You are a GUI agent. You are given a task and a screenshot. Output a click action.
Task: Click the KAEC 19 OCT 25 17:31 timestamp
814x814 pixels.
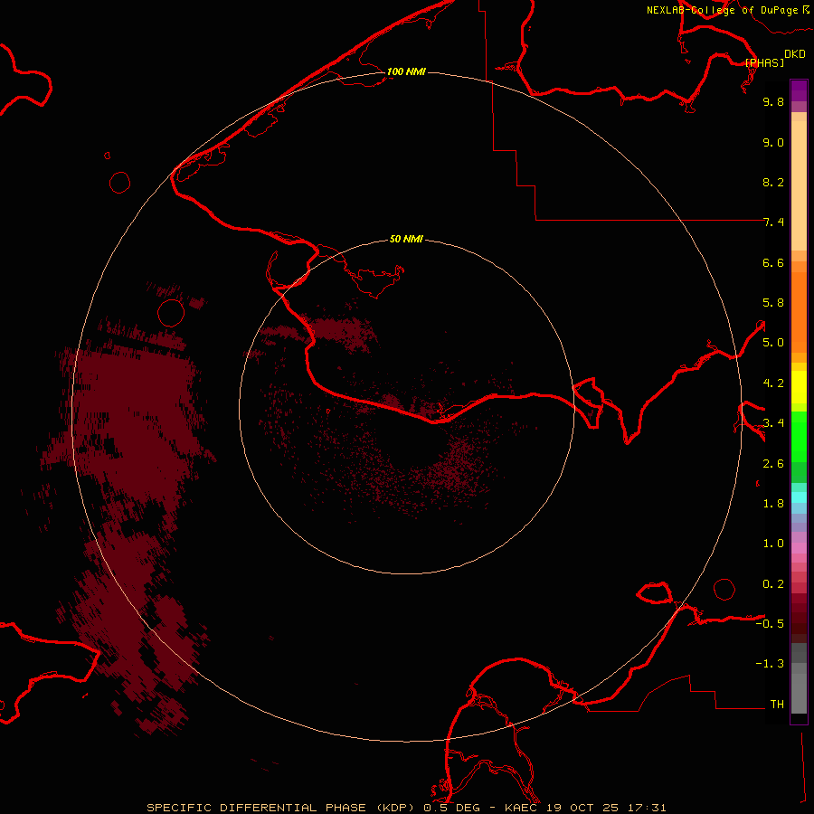pyautogui.click(x=585, y=808)
